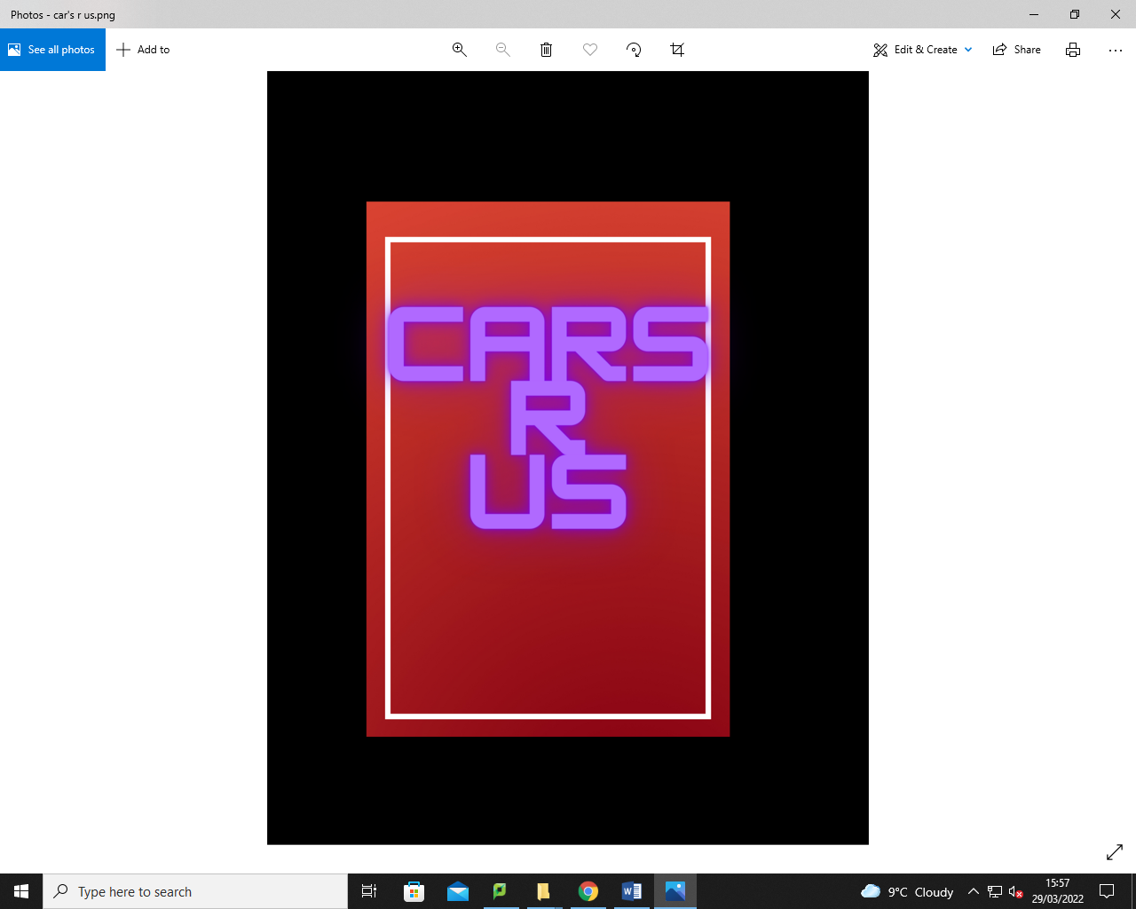Delete the photo with trash icon

[546, 50]
